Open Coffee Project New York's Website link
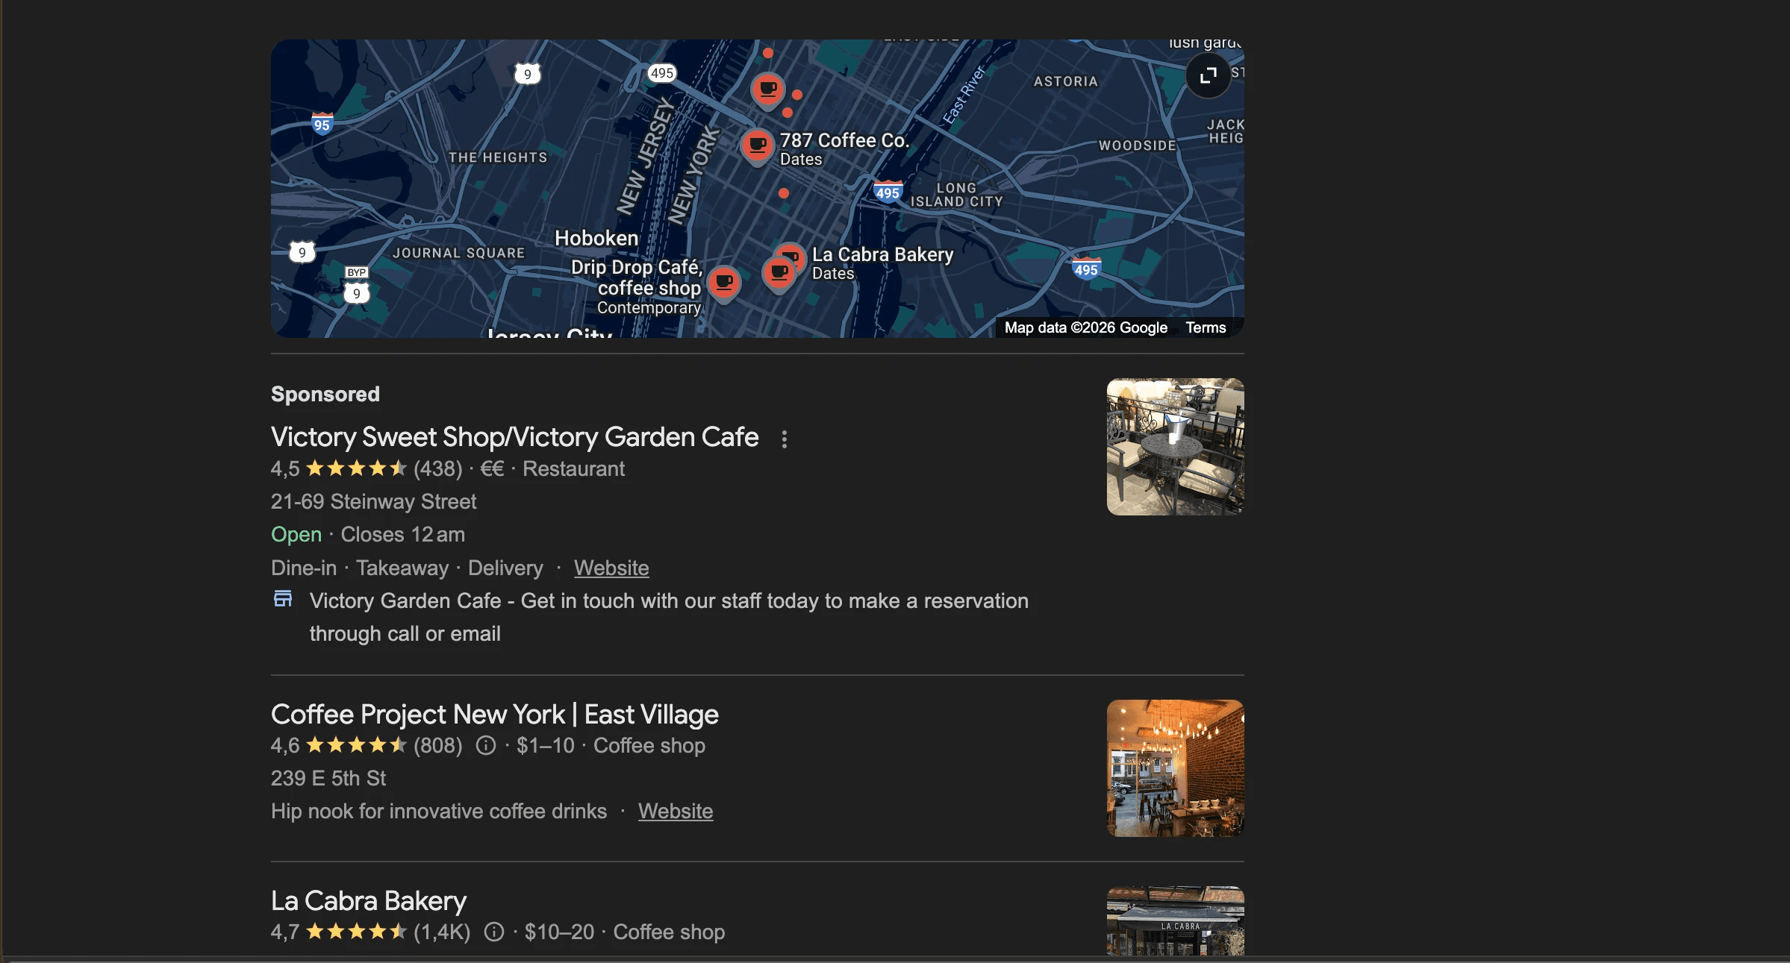The image size is (1790, 963). [675, 811]
